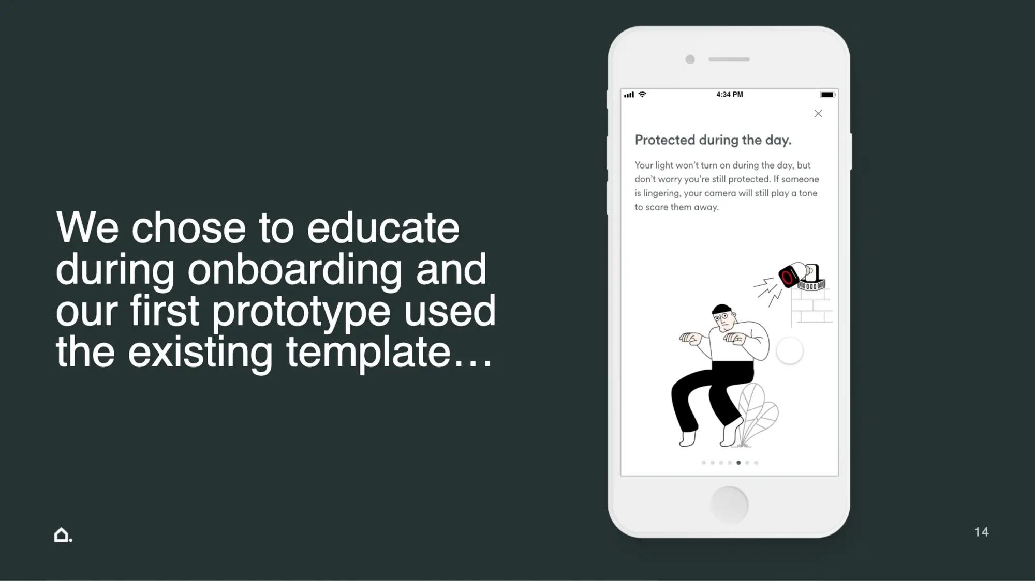The image size is (1035, 581).
Task: Click the WiFi status icon
Action: pyautogui.click(x=643, y=94)
